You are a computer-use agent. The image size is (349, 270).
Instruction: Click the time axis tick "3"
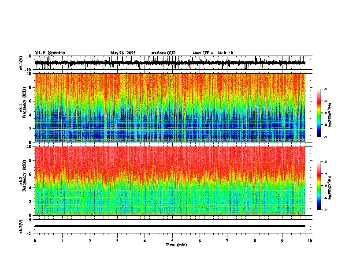[117, 241]
